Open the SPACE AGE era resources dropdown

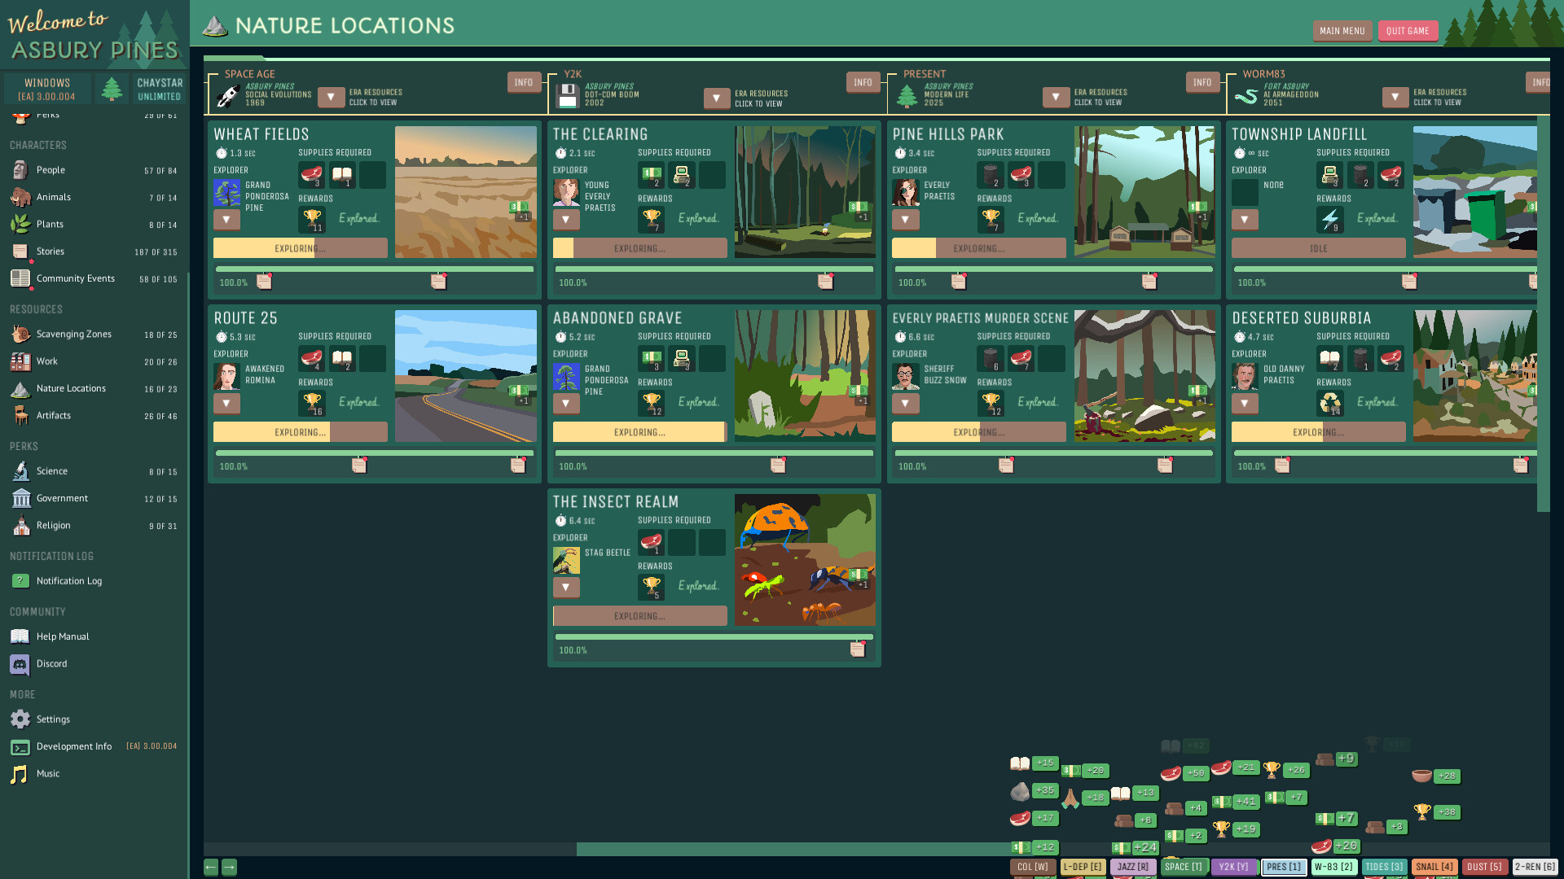[x=331, y=97]
